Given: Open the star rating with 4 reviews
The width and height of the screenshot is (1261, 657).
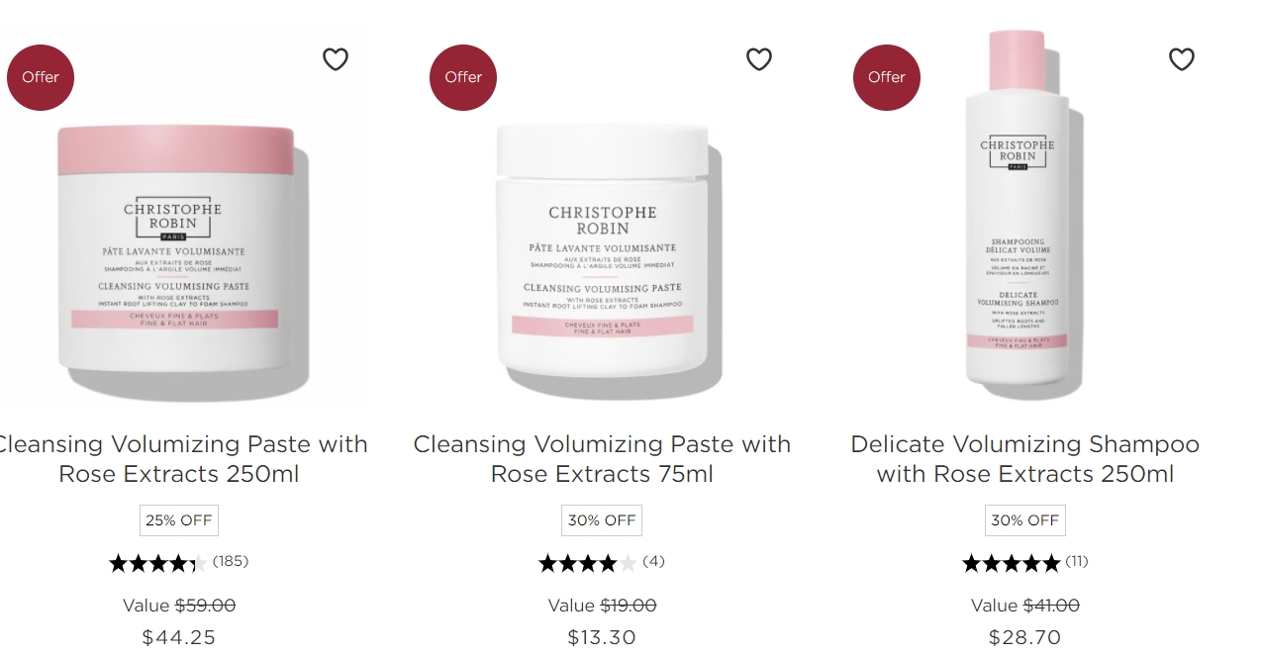Looking at the screenshot, I should [x=602, y=563].
